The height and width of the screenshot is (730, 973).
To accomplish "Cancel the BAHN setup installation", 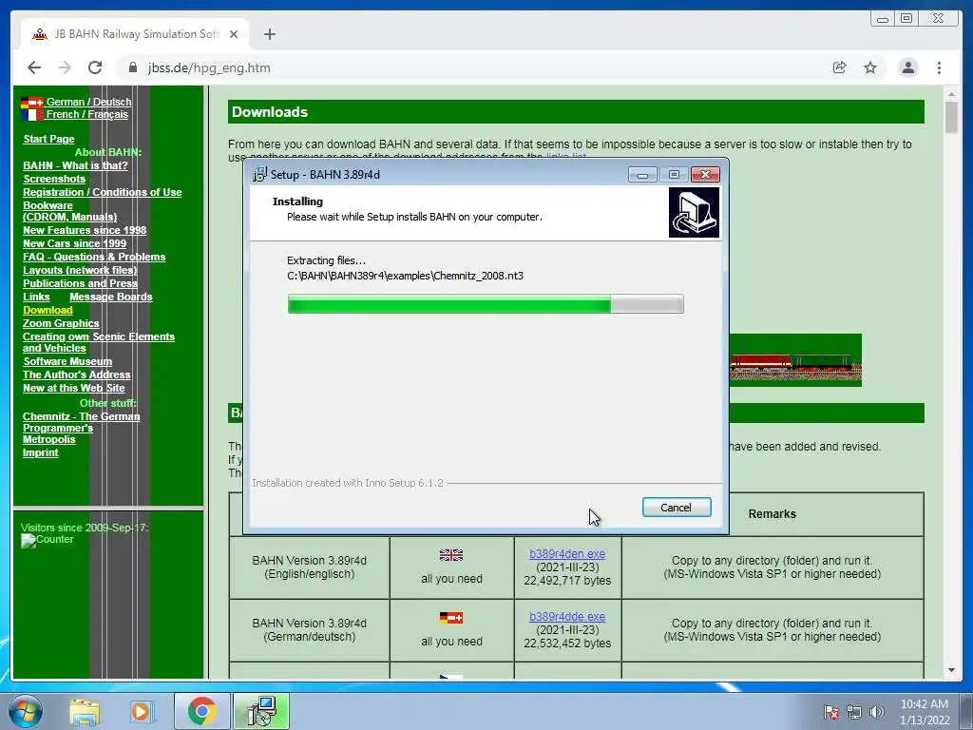I will click(x=677, y=508).
